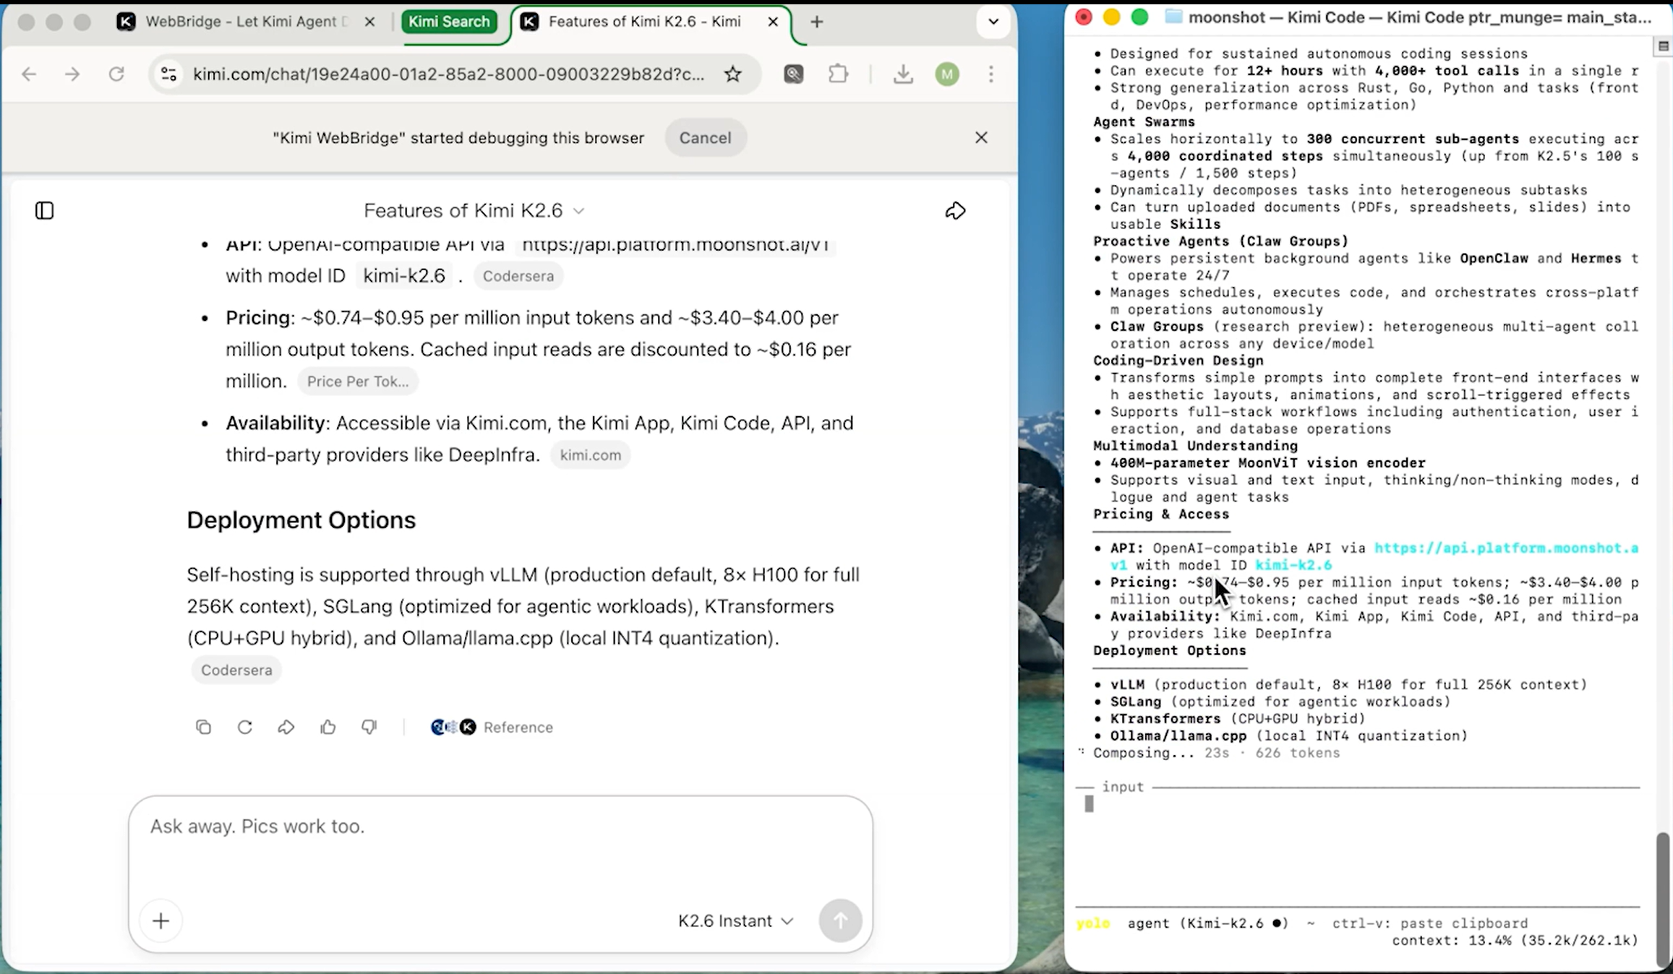Click the Pricing bullet label in chat
Image resolution: width=1673 pixels, height=974 pixels.
257,318
